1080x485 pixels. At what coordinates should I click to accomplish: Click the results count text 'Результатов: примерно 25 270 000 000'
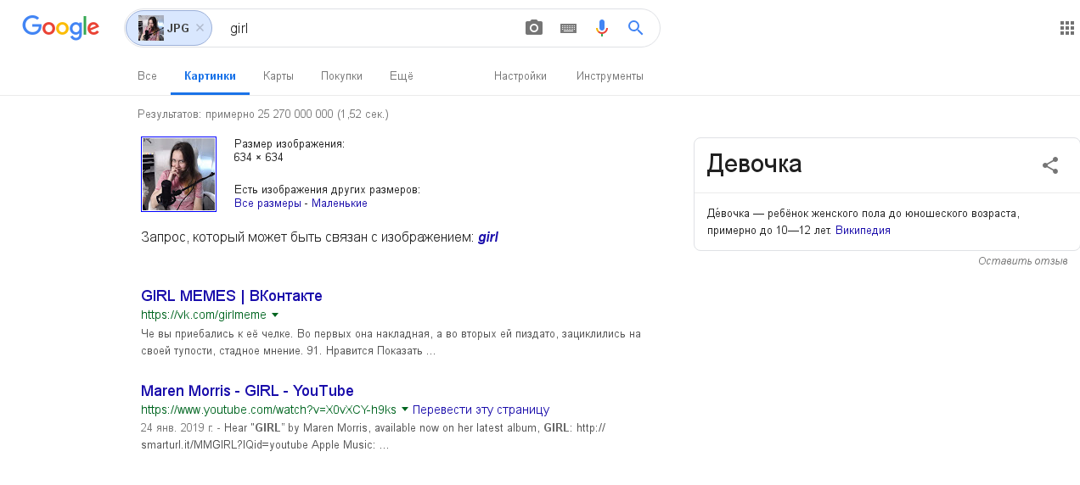(x=235, y=114)
